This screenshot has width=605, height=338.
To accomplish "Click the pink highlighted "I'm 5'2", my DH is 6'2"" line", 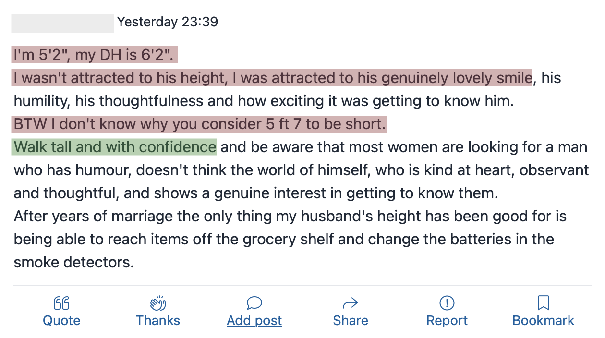I will 95,55.
